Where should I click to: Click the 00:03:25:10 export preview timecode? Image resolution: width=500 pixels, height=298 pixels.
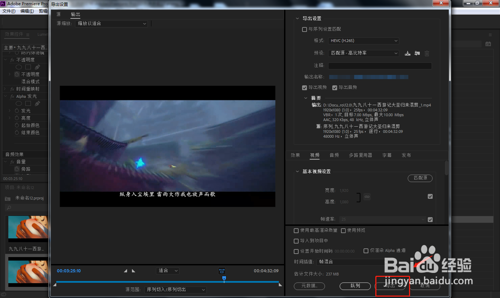point(69,271)
